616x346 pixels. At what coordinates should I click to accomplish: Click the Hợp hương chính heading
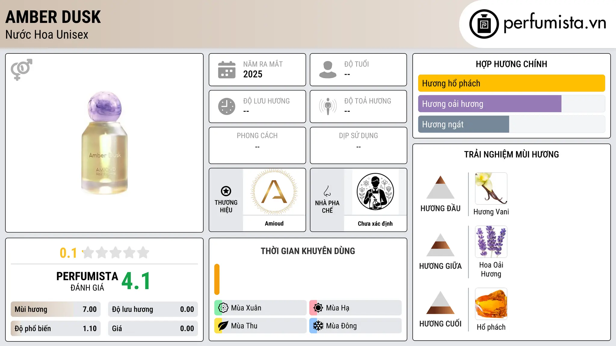(511, 64)
